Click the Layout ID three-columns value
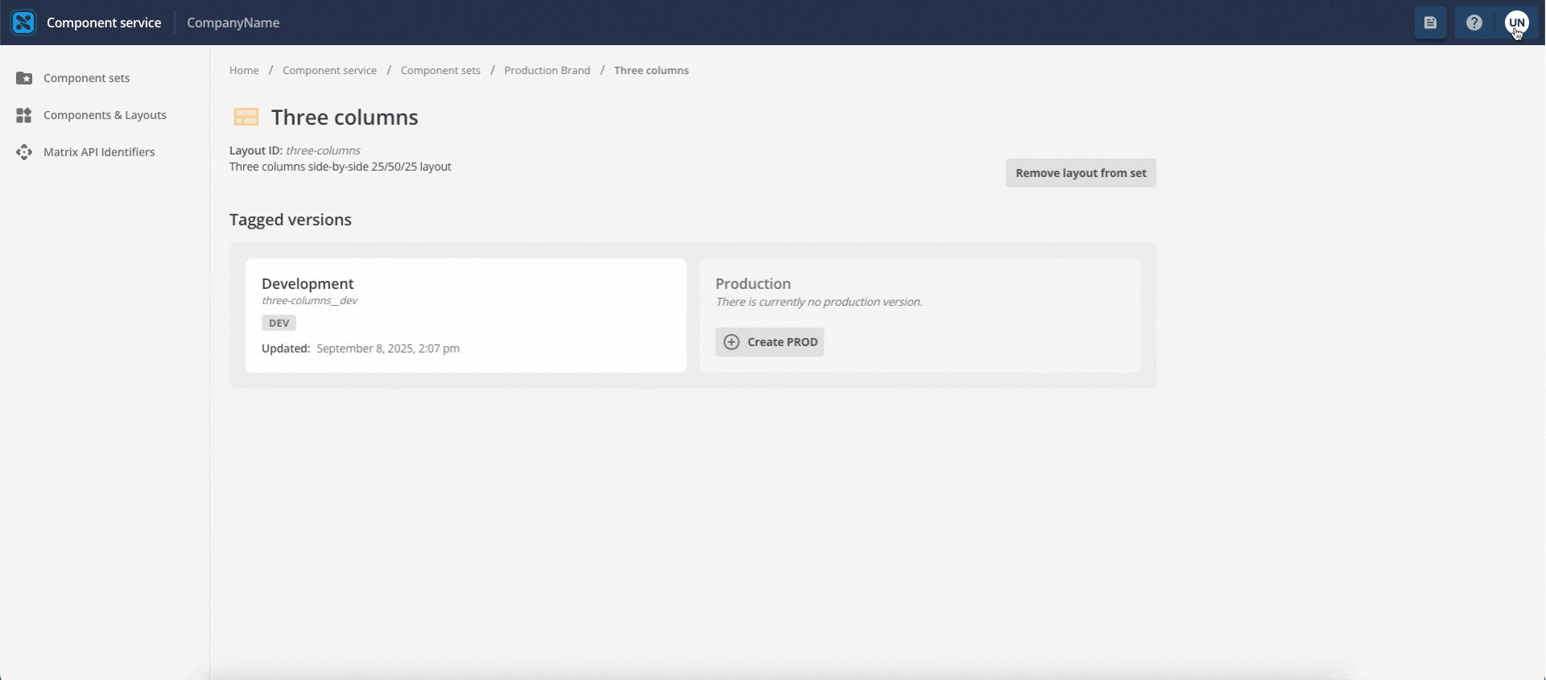The height and width of the screenshot is (680, 1546). point(323,150)
